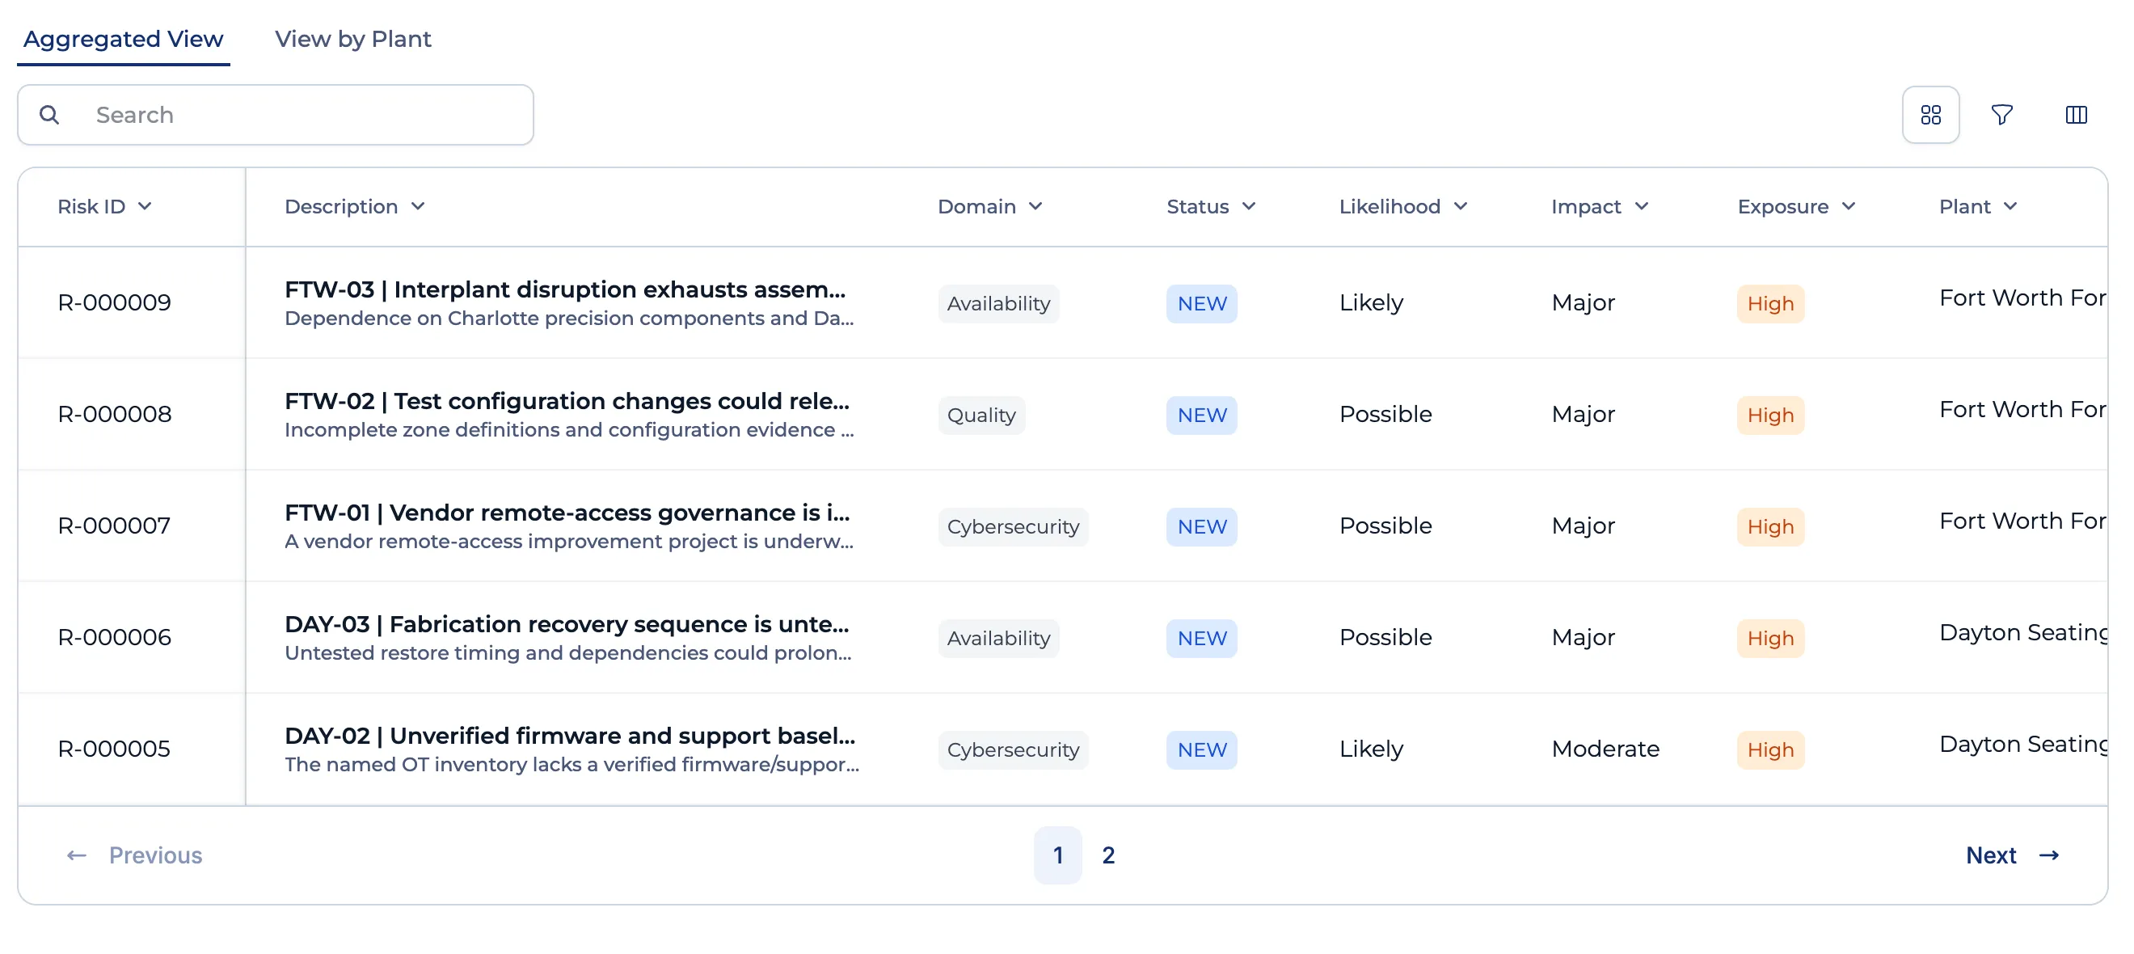Open risk R-000008
2134x954 pixels.
(114, 414)
